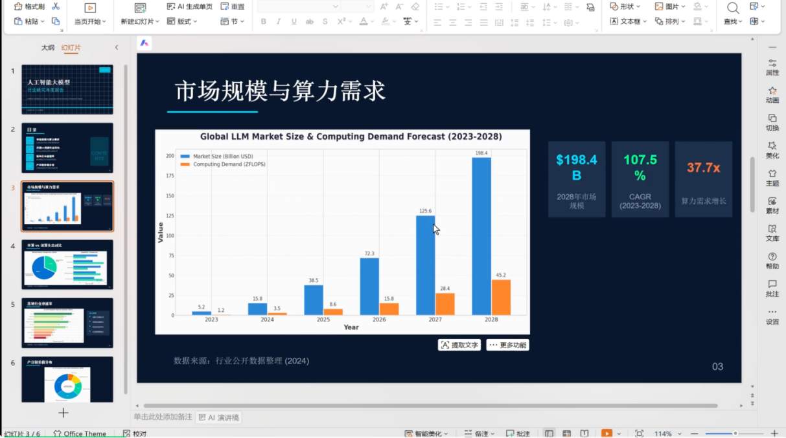Open the 文本框 text box dropdown
This screenshot has width=786, height=438.
click(628, 21)
